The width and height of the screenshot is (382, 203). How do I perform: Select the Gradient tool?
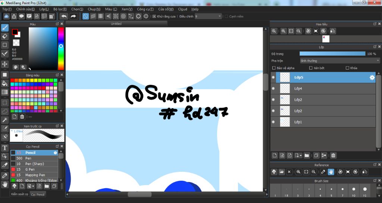pyautogui.click(x=4, y=92)
